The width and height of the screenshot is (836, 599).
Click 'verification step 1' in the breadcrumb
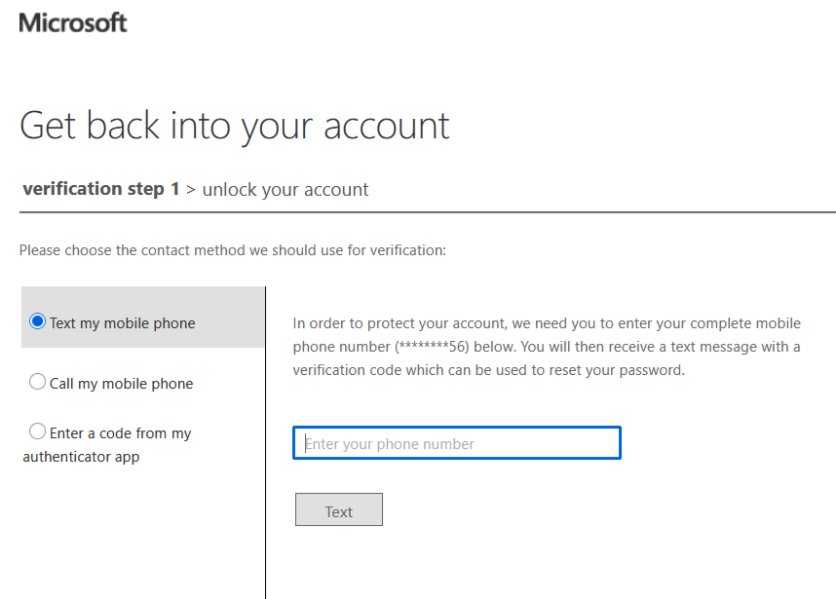tap(100, 188)
